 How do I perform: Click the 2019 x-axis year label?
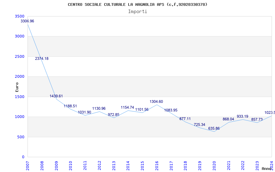(x=200, y=166)
